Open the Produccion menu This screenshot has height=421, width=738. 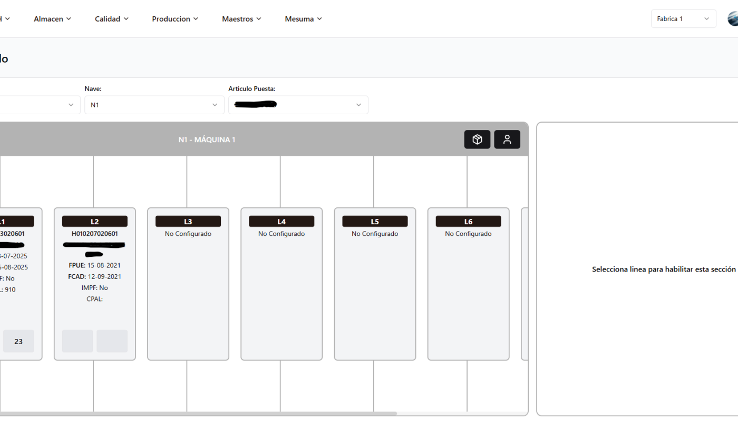[x=175, y=19]
